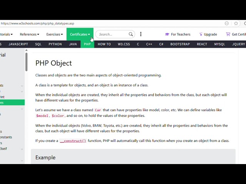Select the C++ tab

149,44
